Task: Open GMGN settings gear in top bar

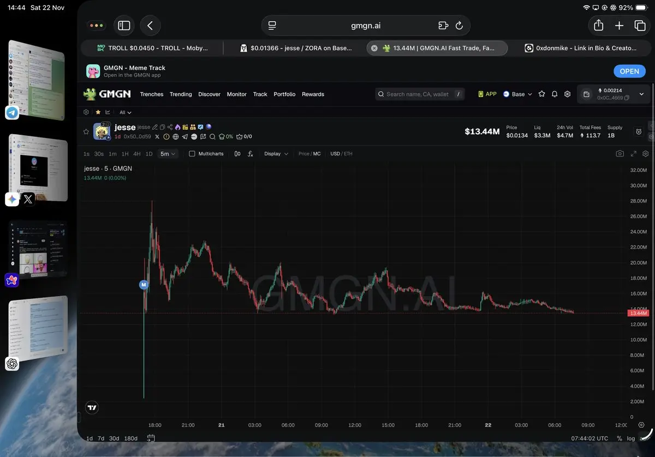Action: pyautogui.click(x=568, y=94)
